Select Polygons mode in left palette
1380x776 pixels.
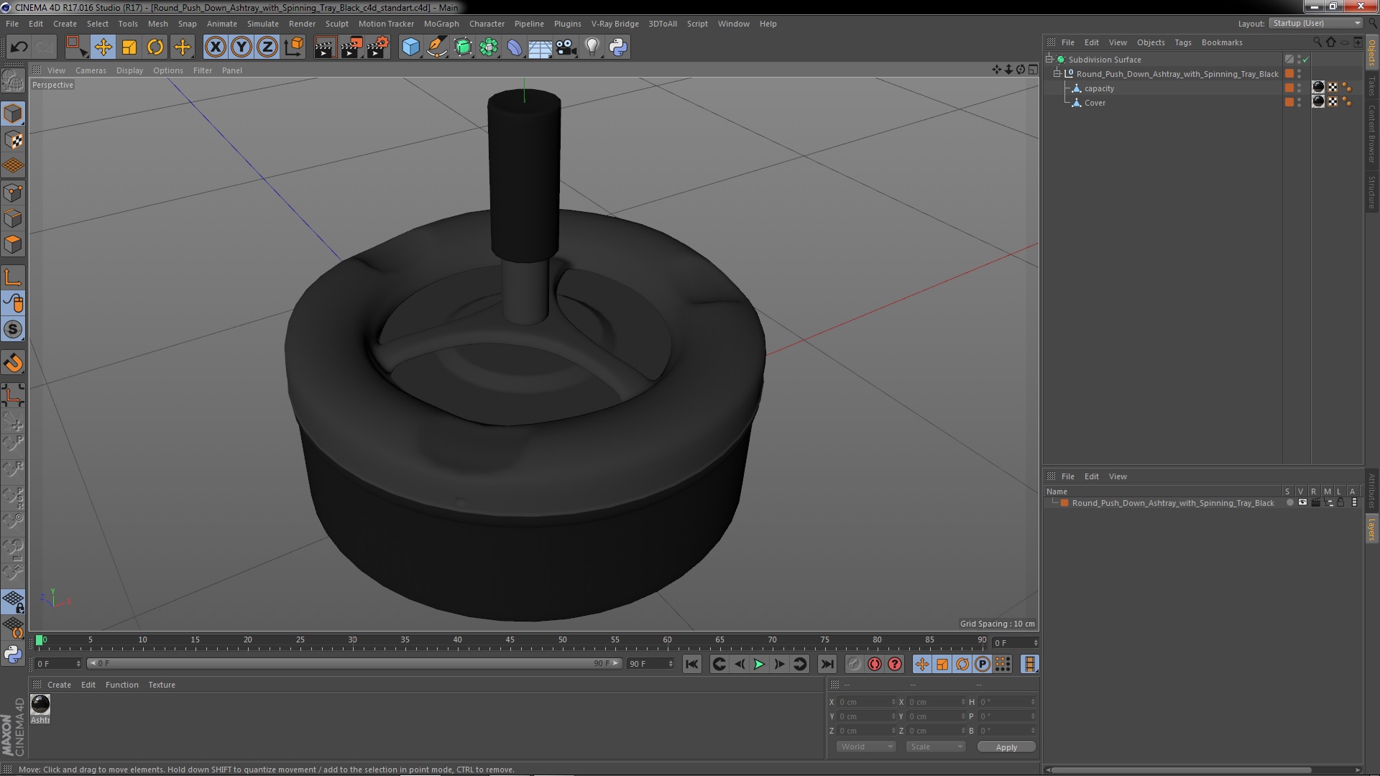point(13,244)
